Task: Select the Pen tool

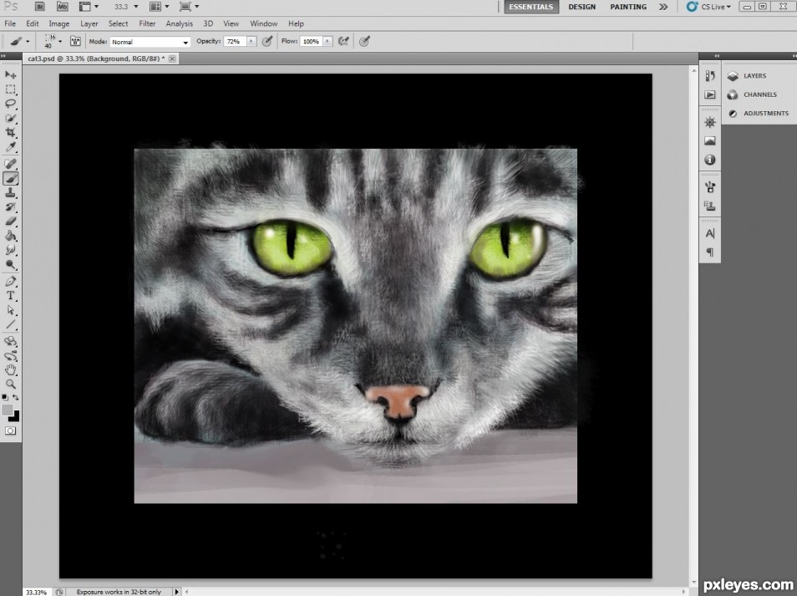Action: [11, 281]
